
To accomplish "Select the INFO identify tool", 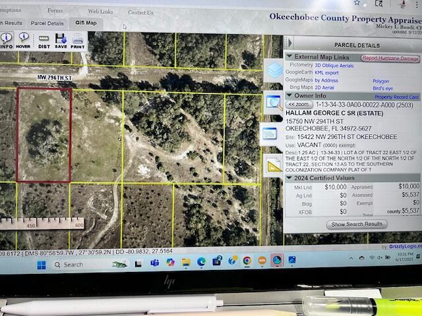I will pyautogui.click(x=6, y=41).
